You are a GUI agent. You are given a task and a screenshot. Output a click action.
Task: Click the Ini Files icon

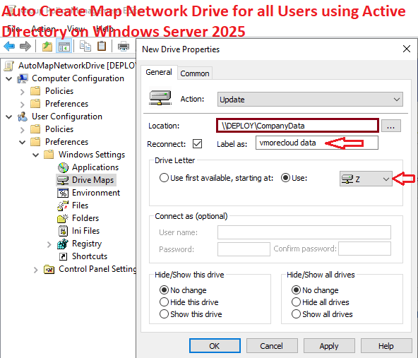click(63, 231)
